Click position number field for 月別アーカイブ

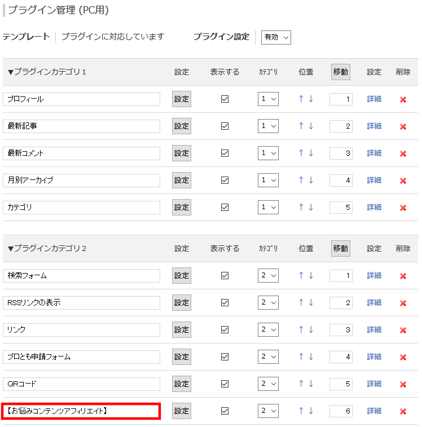341,181
